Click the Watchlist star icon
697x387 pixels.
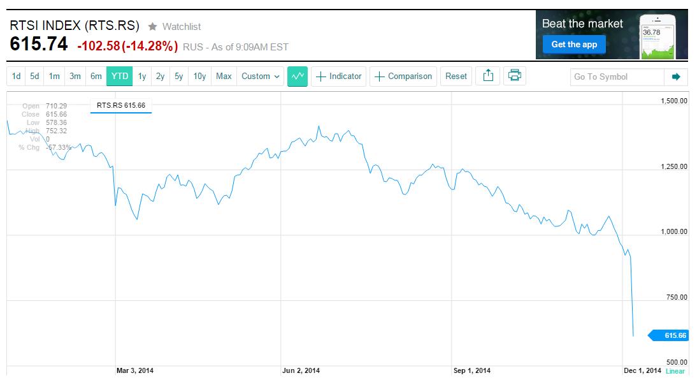click(x=153, y=27)
